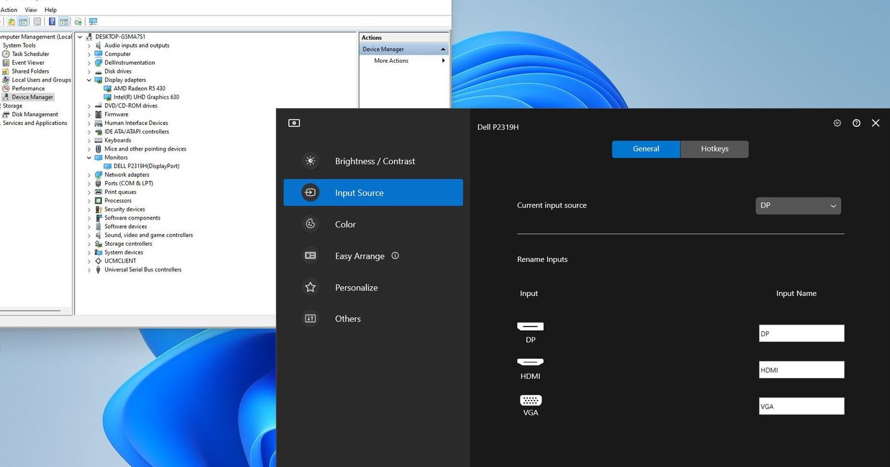Click More Actions in Actions pane
The height and width of the screenshot is (467, 890).
[391, 61]
